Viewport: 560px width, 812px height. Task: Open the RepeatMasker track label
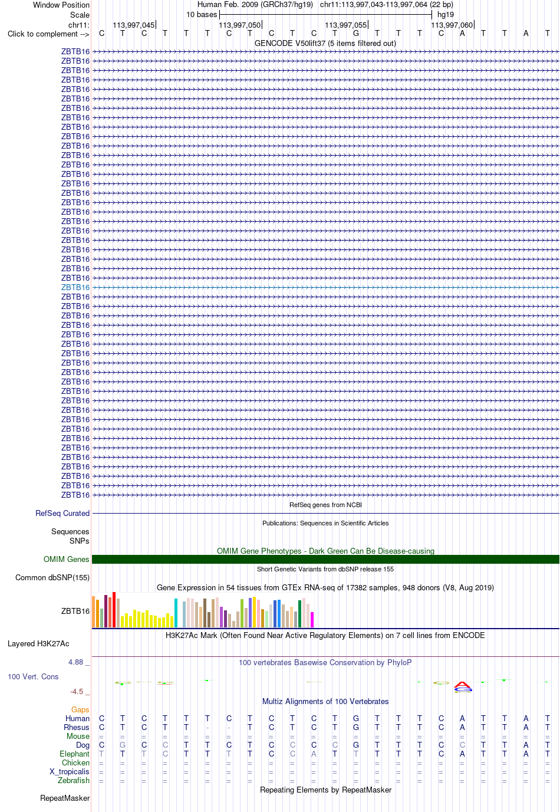pos(65,798)
